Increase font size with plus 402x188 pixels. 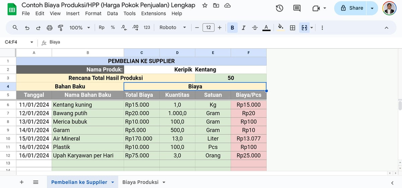click(220, 28)
